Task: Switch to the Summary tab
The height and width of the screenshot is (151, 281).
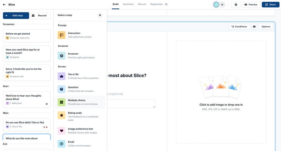Action: pos(128,4)
